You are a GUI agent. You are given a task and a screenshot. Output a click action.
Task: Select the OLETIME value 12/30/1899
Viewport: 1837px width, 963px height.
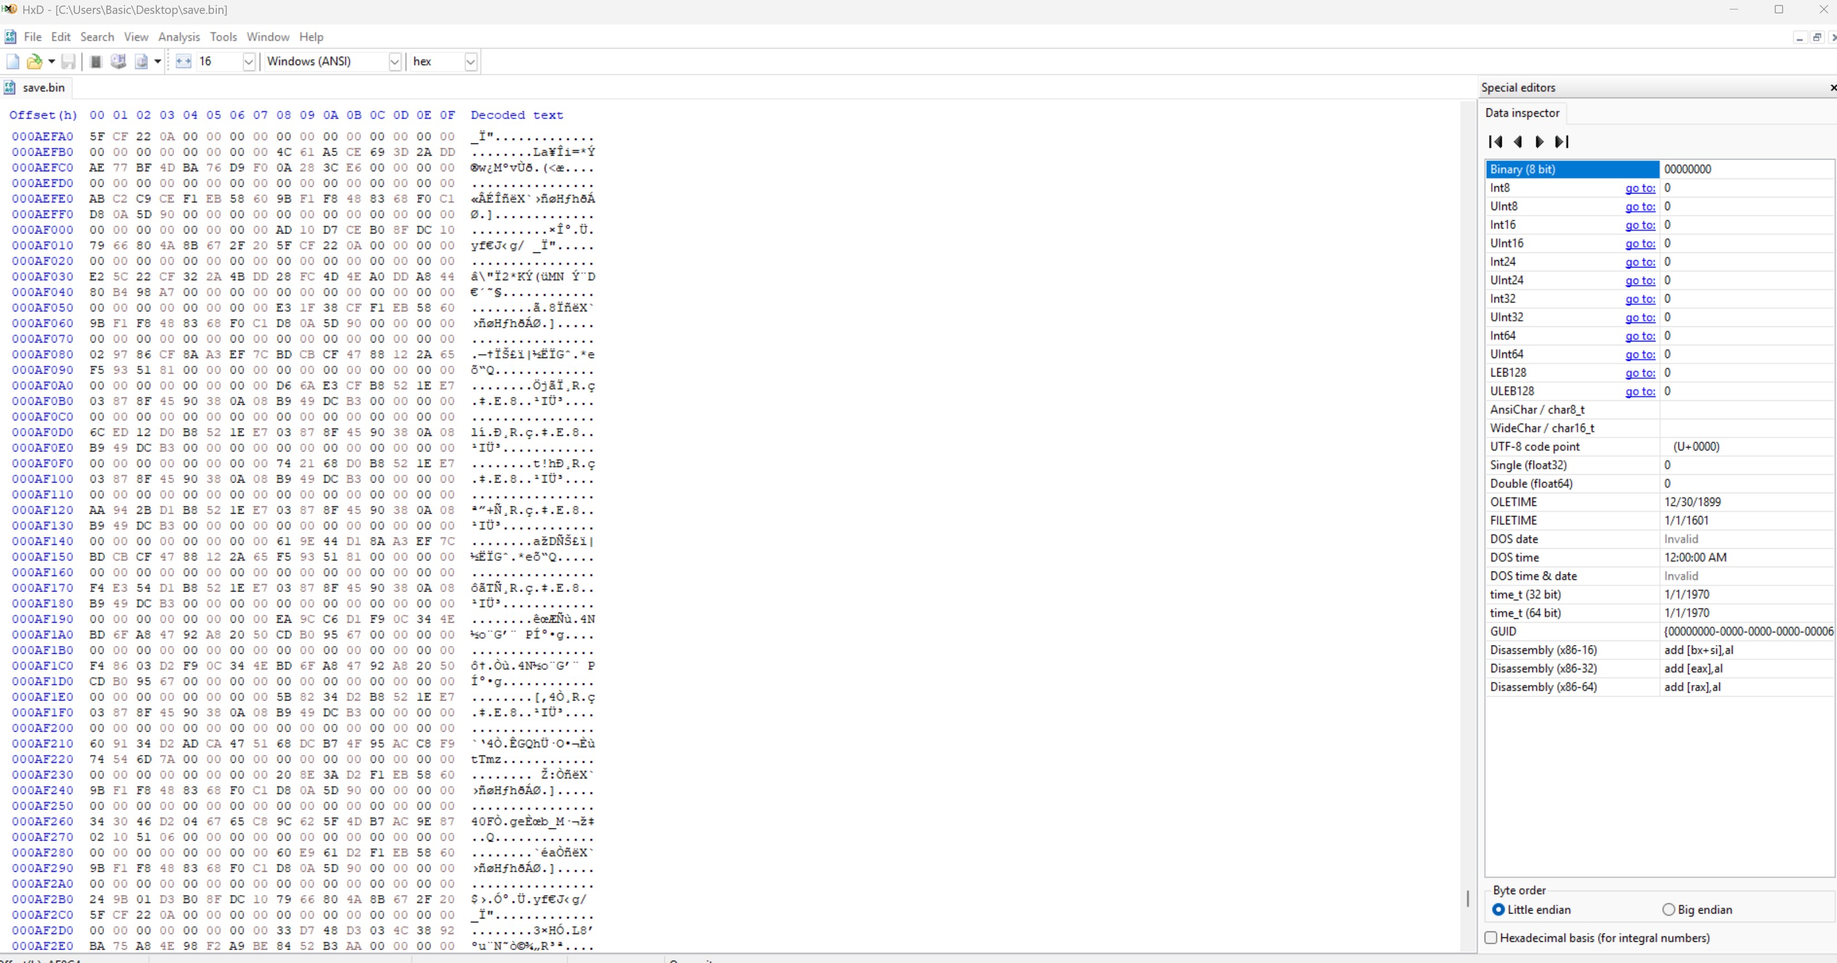pos(1693,502)
